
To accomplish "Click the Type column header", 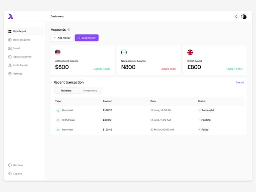I will (58, 101).
